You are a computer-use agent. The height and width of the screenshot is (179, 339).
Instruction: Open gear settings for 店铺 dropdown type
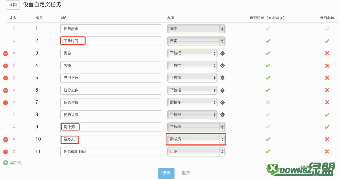[223, 65]
